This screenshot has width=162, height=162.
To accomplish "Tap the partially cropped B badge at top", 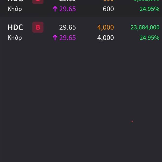I will tap(38, 2).
